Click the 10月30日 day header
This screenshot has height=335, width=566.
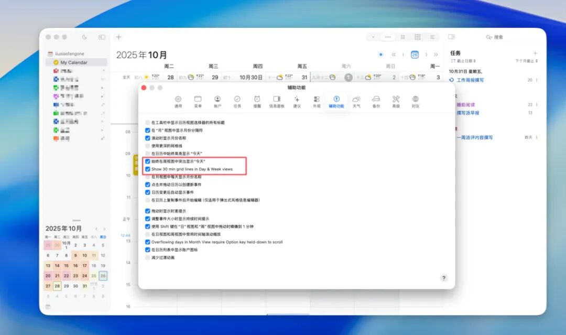[251, 77]
